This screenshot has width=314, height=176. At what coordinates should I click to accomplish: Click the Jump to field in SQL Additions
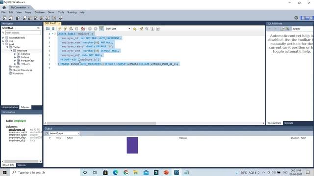[302, 29]
